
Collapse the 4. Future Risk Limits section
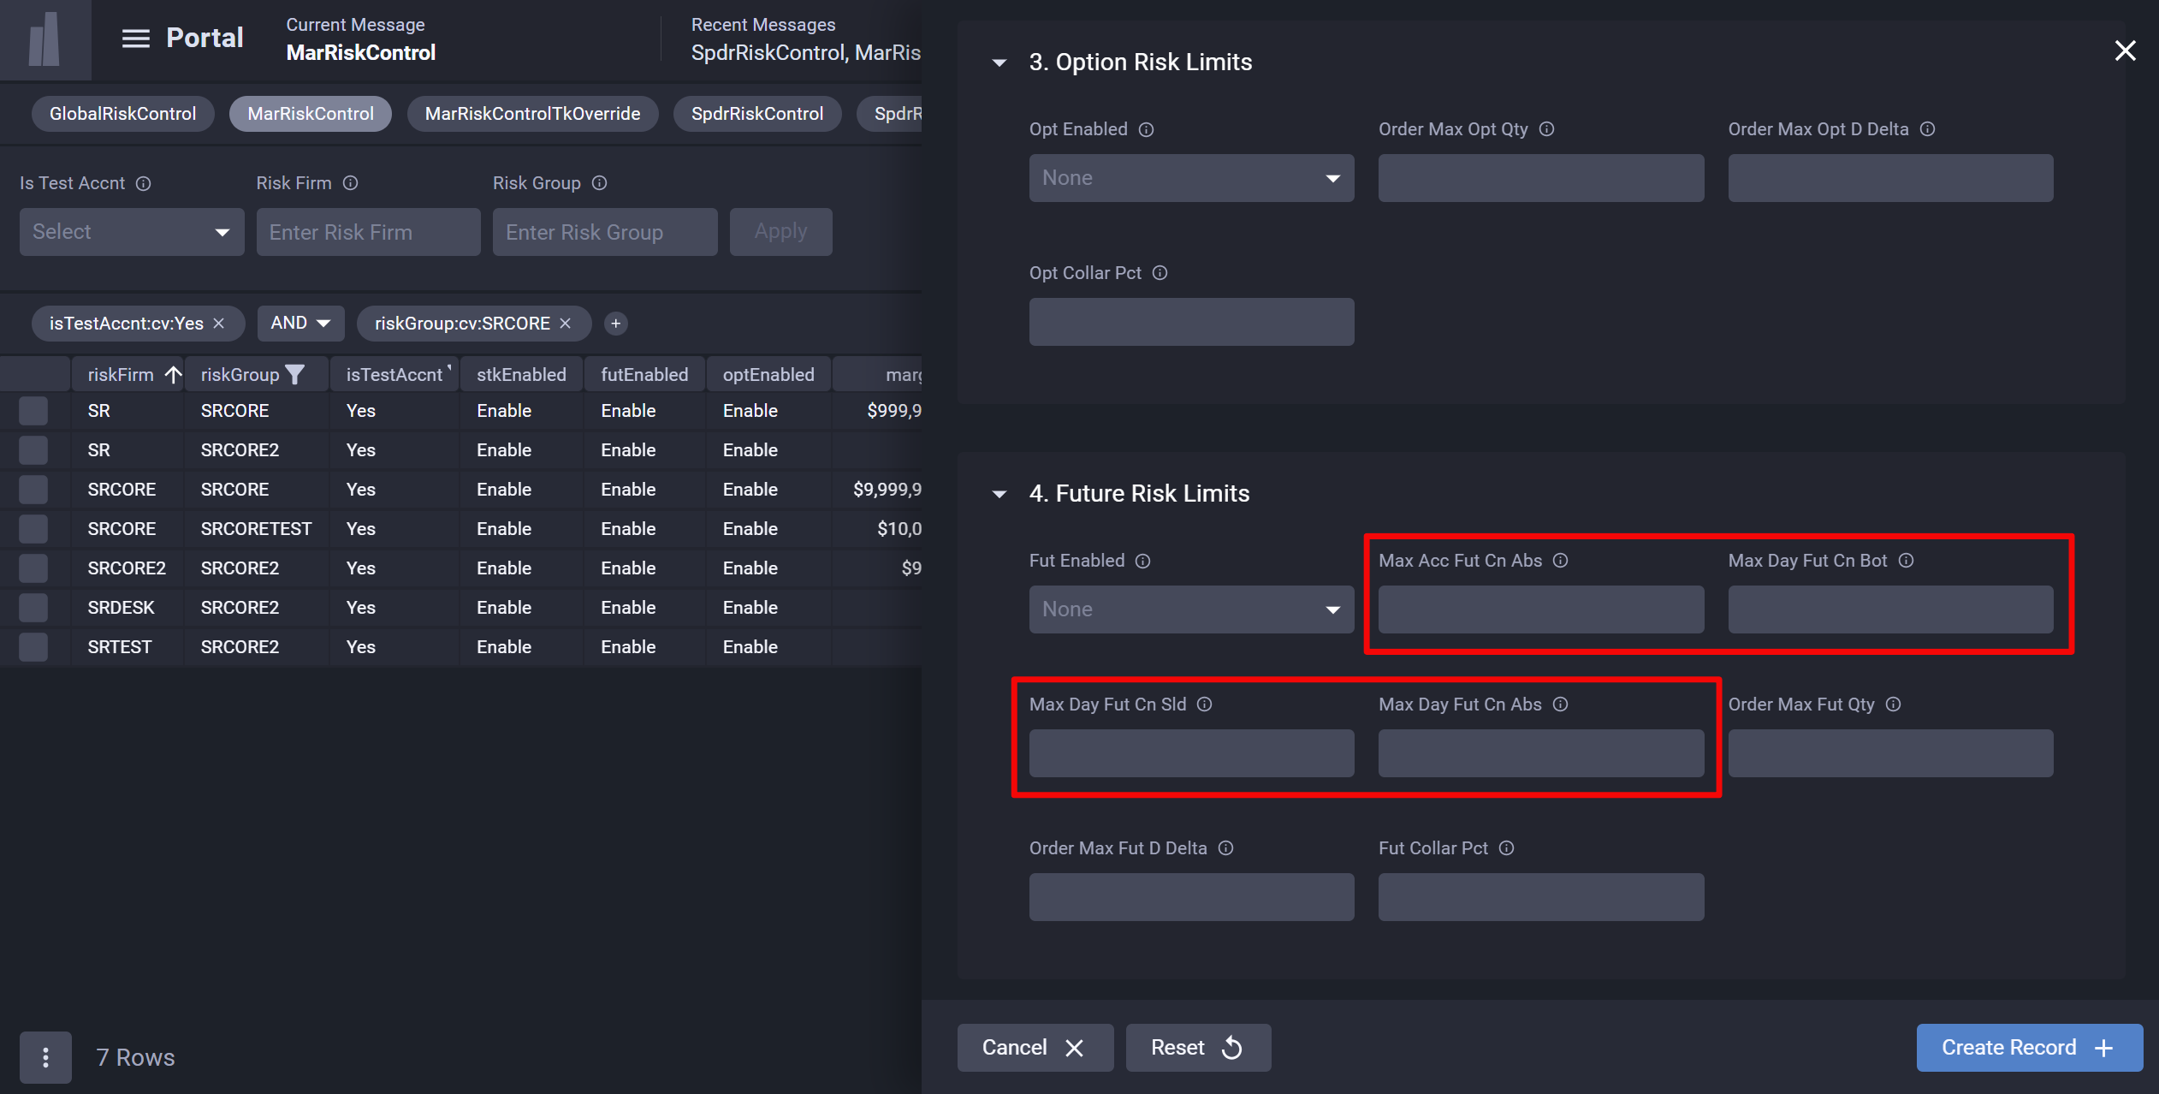point(999,494)
